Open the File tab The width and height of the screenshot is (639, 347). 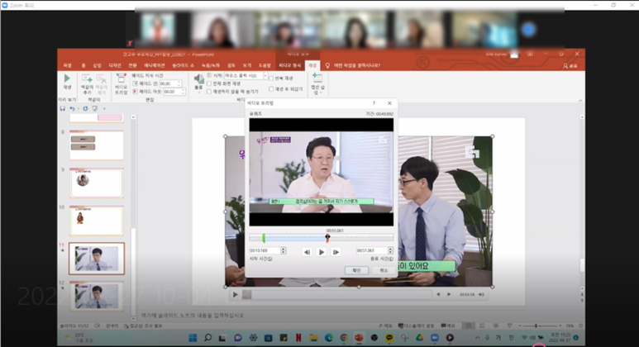click(x=67, y=65)
